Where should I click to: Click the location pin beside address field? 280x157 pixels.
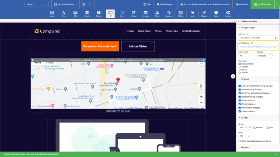click(275, 38)
